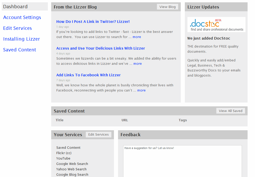Open the Dashboard sidebar item
Image resolution: width=255 pixels, height=177 pixels.
(x=25, y=6)
